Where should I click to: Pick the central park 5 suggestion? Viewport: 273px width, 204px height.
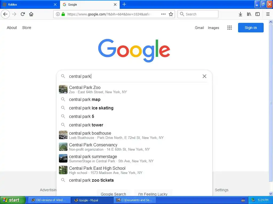click(x=134, y=116)
